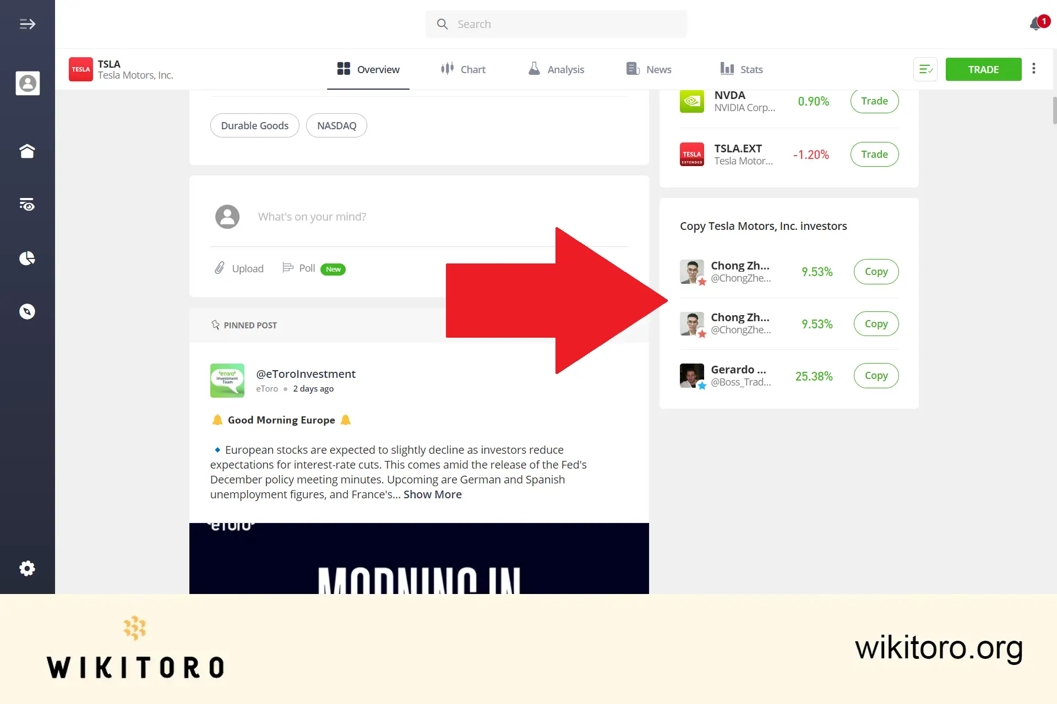1057x704 pixels.
Task: Click the discovery globe icon
Action: [x=28, y=311]
